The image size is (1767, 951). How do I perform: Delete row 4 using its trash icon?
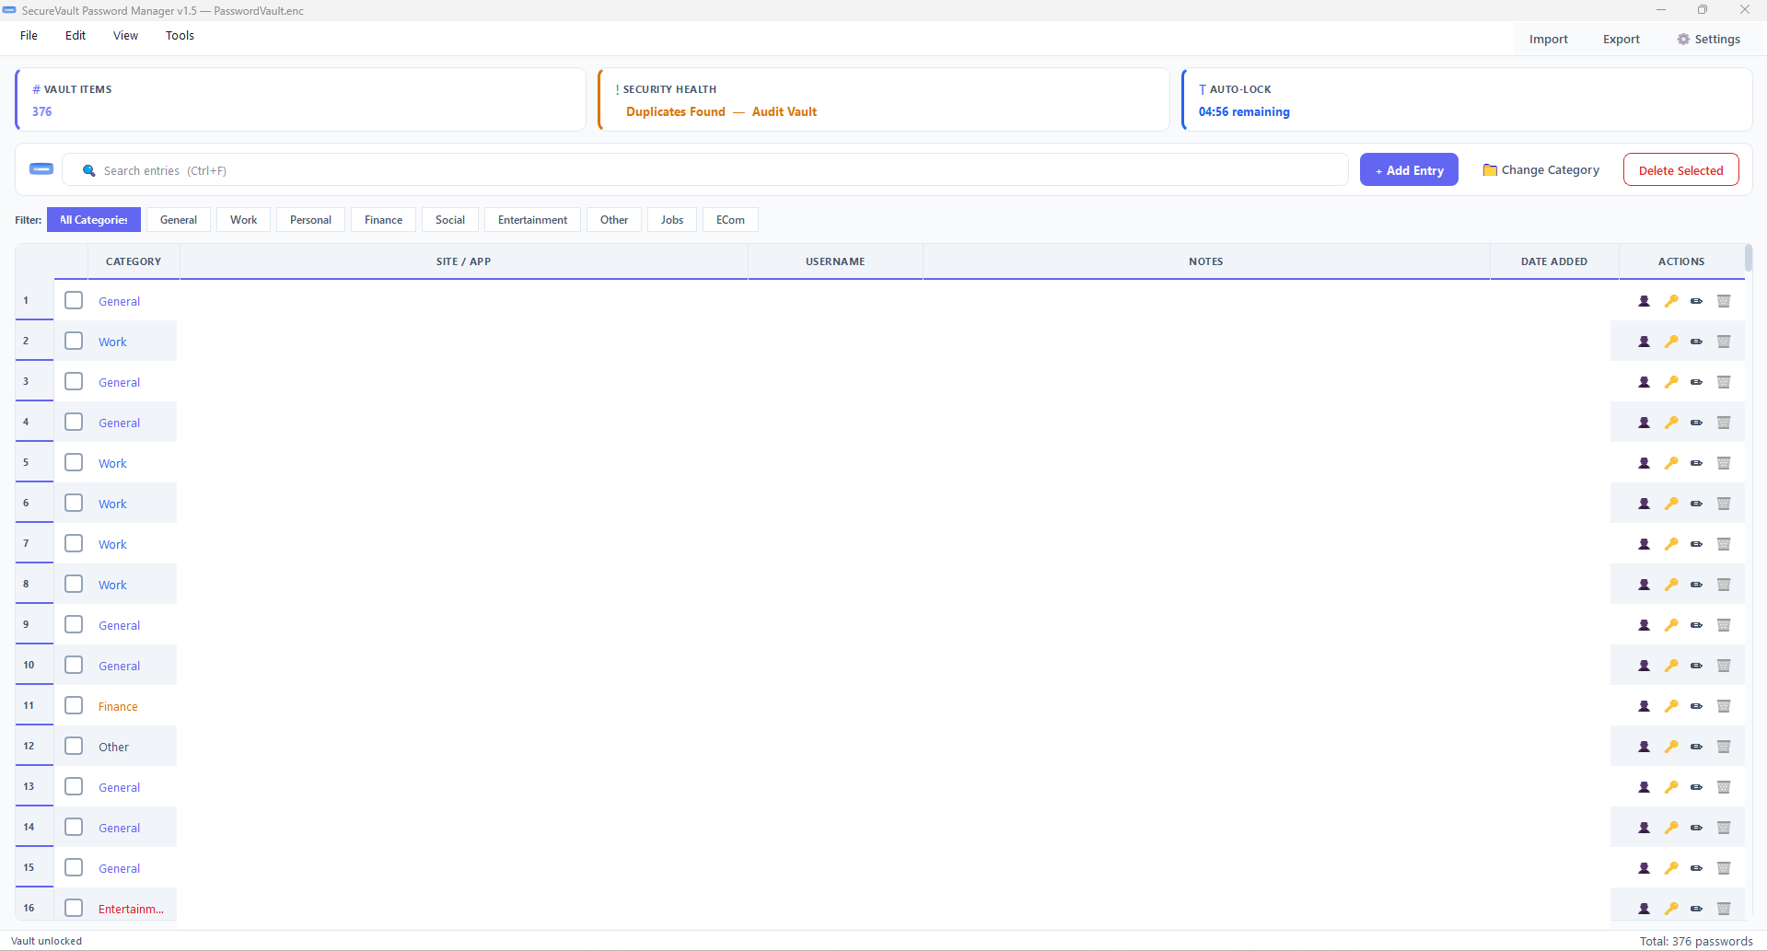coord(1724,423)
